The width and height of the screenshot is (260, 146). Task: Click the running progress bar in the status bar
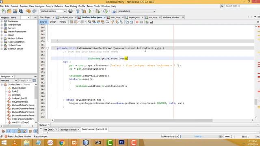199,137
